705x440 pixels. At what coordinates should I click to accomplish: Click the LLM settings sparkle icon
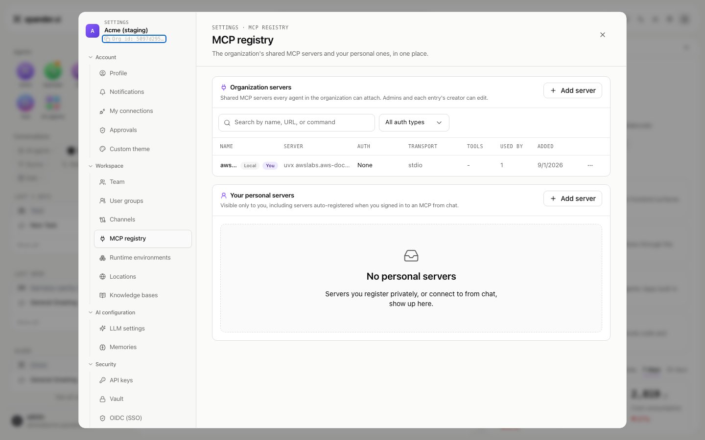tap(102, 329)
